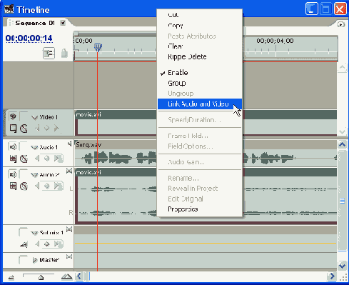Collapse the Video 1 track triangle

(35, 117)
